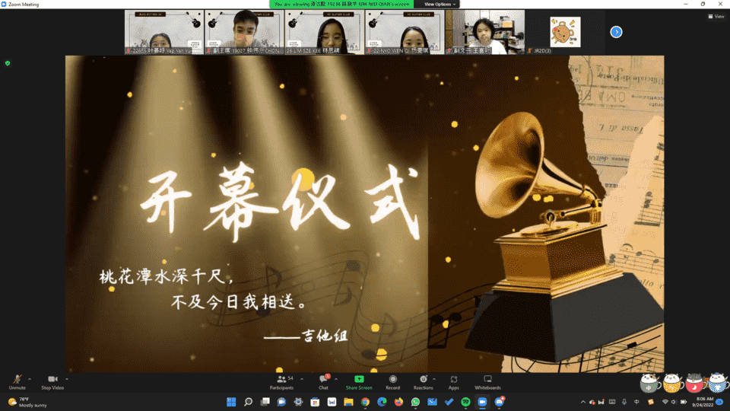Stop Video camera button
The height and width of the screenshot is (411, 730).
(x=52, y=382)
